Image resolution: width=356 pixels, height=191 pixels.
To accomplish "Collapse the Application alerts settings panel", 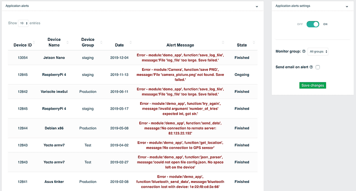I will [x=347, y=7].
